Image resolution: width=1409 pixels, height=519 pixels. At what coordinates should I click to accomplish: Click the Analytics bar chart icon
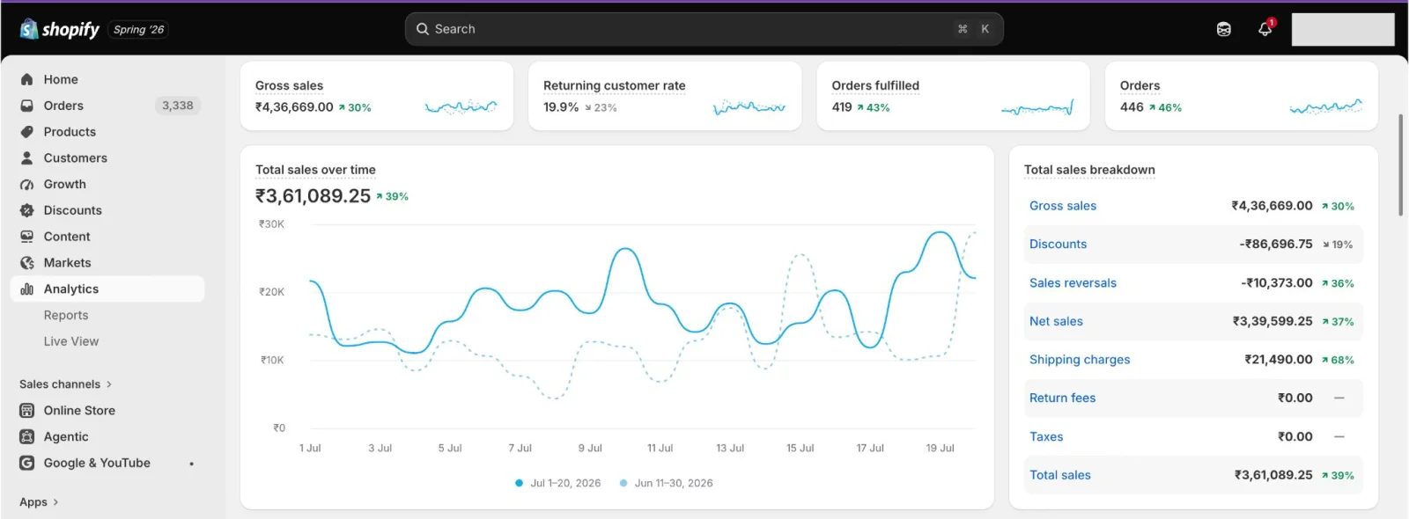tap(27, 289)
